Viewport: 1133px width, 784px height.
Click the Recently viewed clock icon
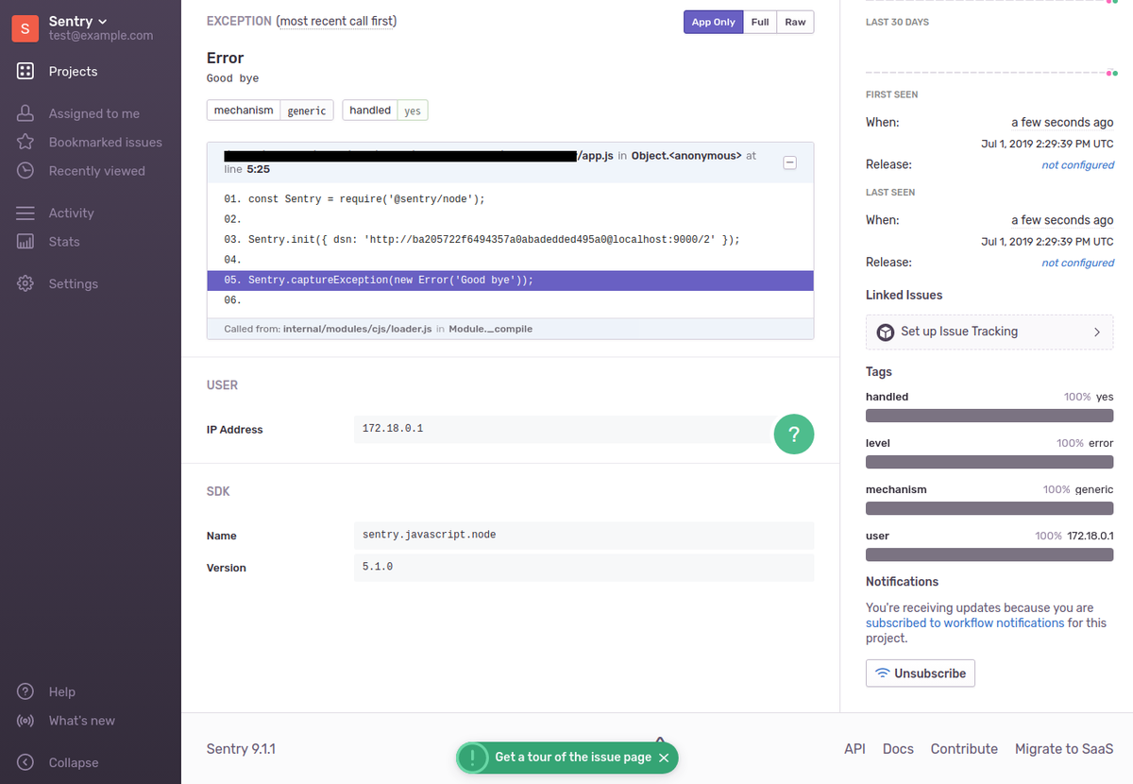pos(25,171)
